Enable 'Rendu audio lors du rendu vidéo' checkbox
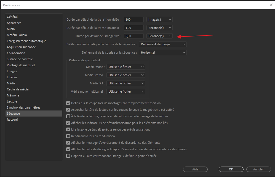 click(x=68, y=136)
